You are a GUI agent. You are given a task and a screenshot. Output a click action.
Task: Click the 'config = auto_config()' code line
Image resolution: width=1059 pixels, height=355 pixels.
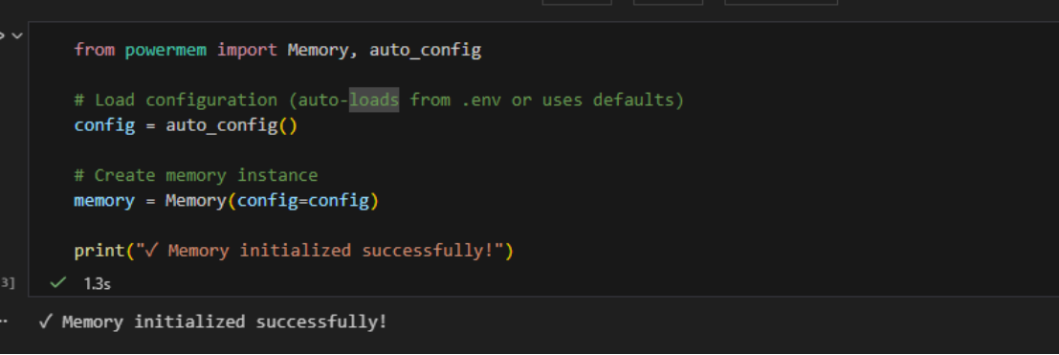tap(186, 125)
